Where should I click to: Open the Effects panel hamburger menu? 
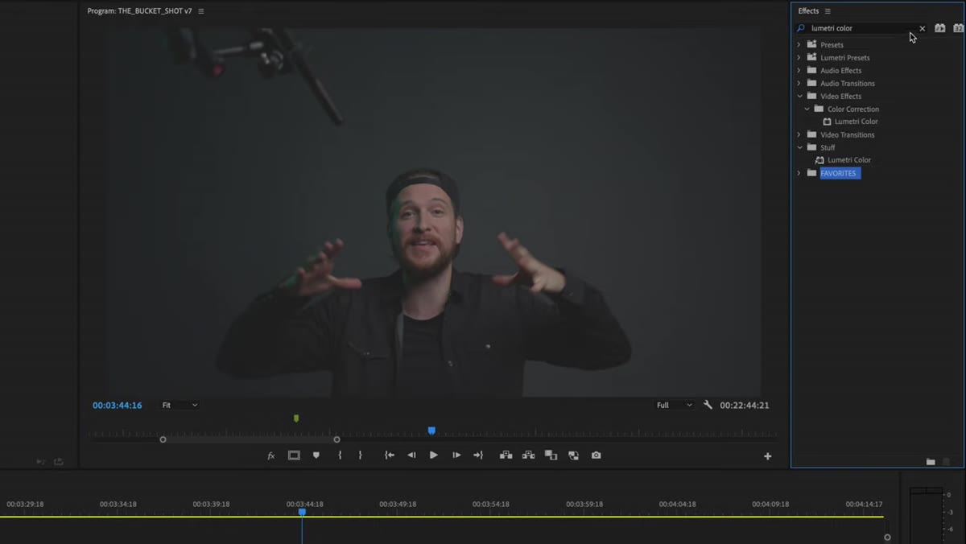click(828, 11)
